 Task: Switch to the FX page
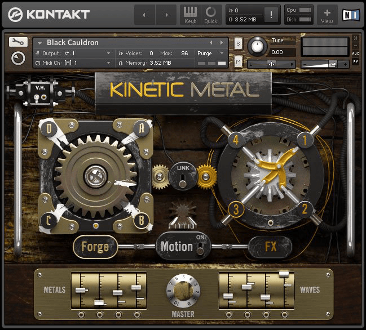[x=270, y=246]
